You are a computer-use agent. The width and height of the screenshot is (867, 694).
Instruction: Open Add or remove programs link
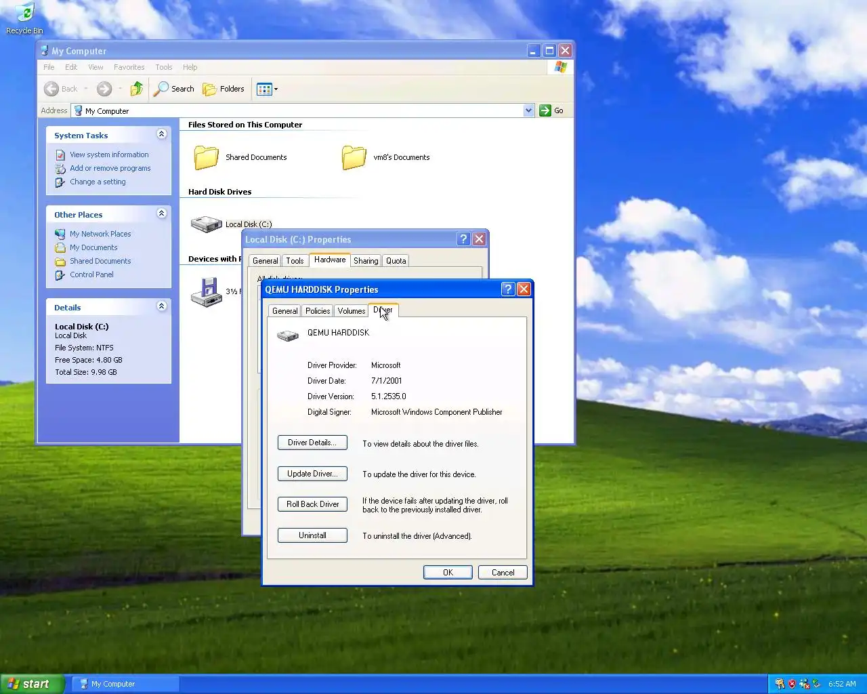(110, 168)
